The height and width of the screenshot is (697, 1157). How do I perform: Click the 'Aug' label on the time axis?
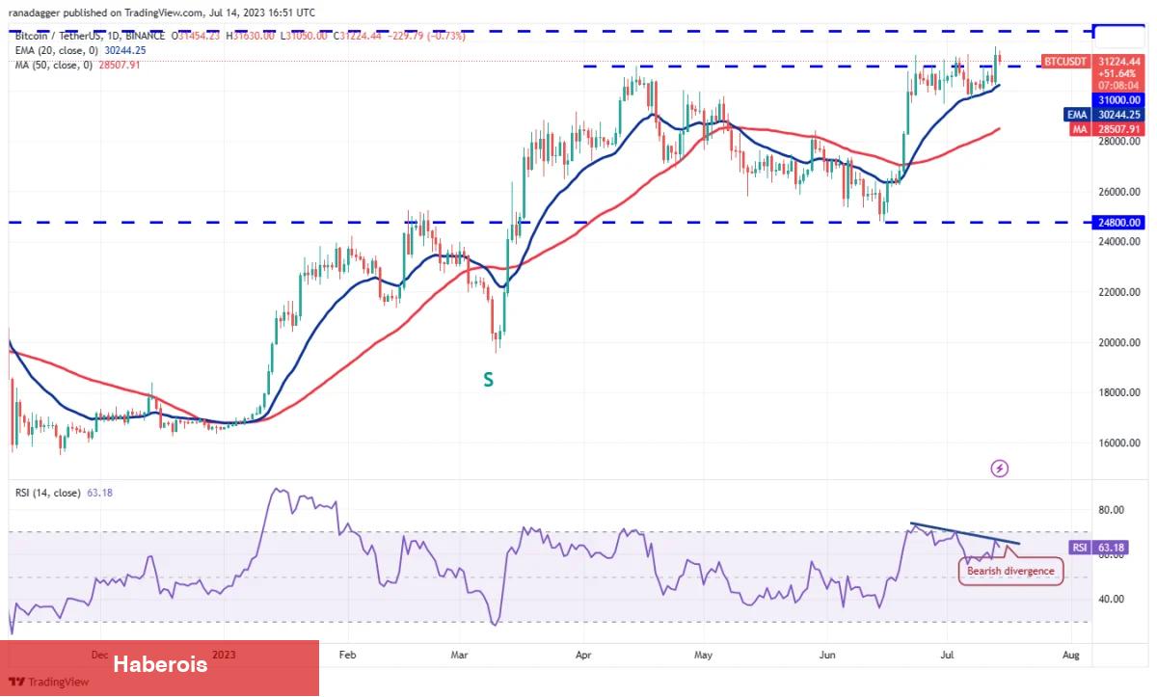pyautogui.click(x=1069, y=654)
